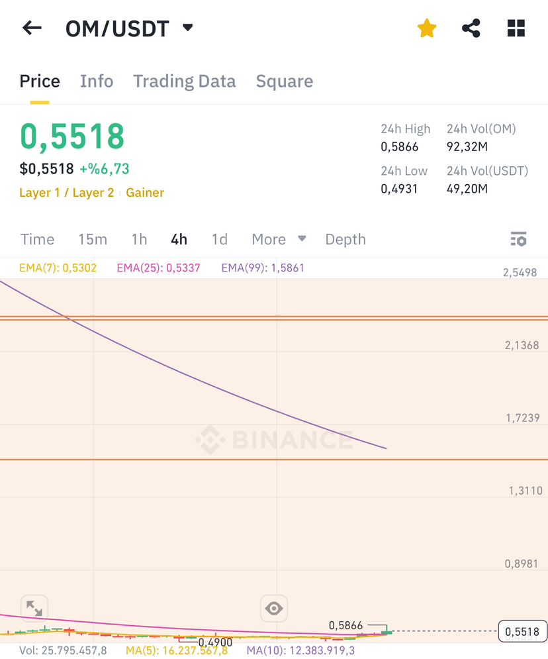
Task: Select the 4h chart interval
Action: coord(179,239)
